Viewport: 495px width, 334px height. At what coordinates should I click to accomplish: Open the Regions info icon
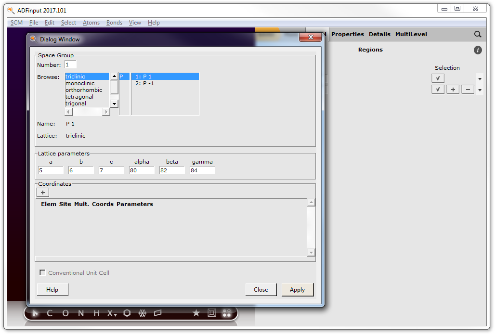(478, 50)
